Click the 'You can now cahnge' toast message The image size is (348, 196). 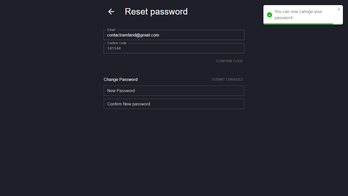click(x=298, y=12)
